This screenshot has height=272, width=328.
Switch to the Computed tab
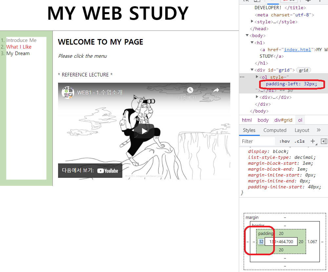[275, 130]
